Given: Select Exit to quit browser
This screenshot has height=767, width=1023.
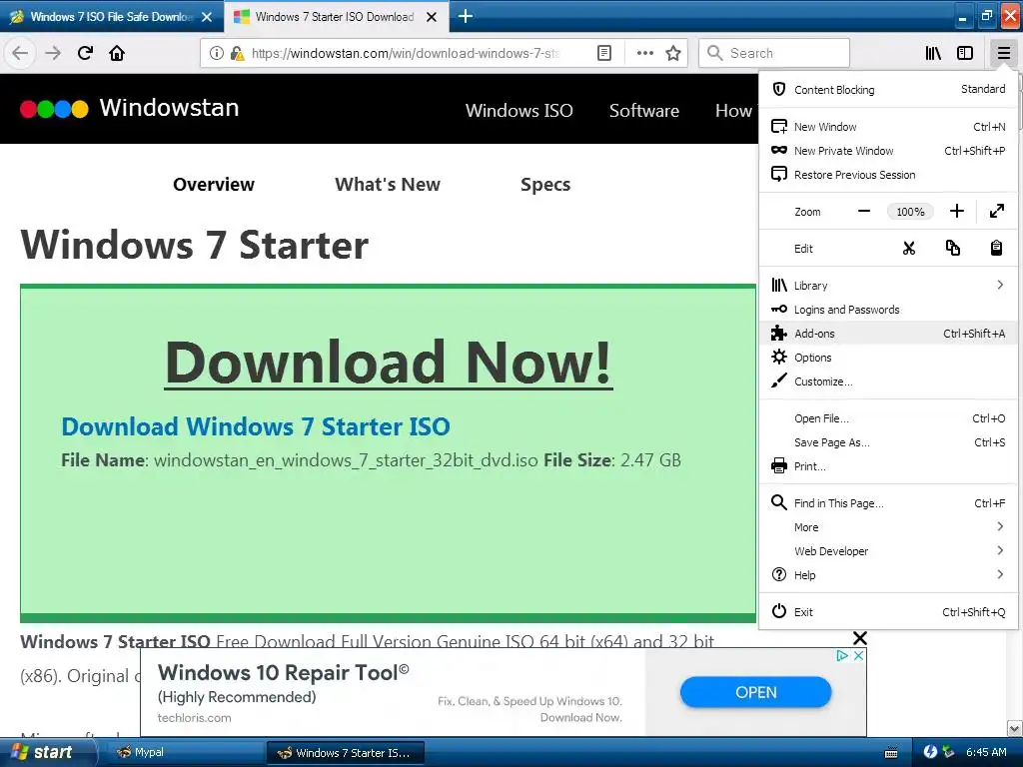Looking at the screenshot, I should [x=888, y=612].
